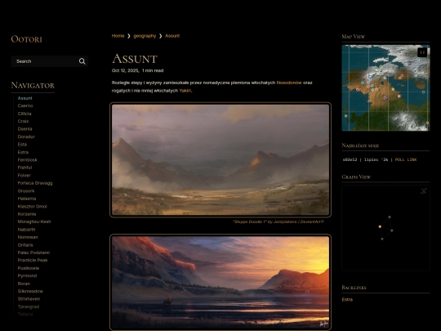Open Craix in the Navigator
Image resolution: width=441 pixels, height=331 pixels.
23,121
